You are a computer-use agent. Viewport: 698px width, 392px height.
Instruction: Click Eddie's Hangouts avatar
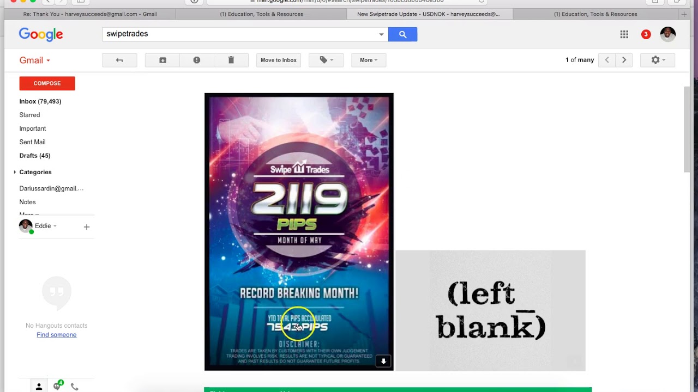26,226
